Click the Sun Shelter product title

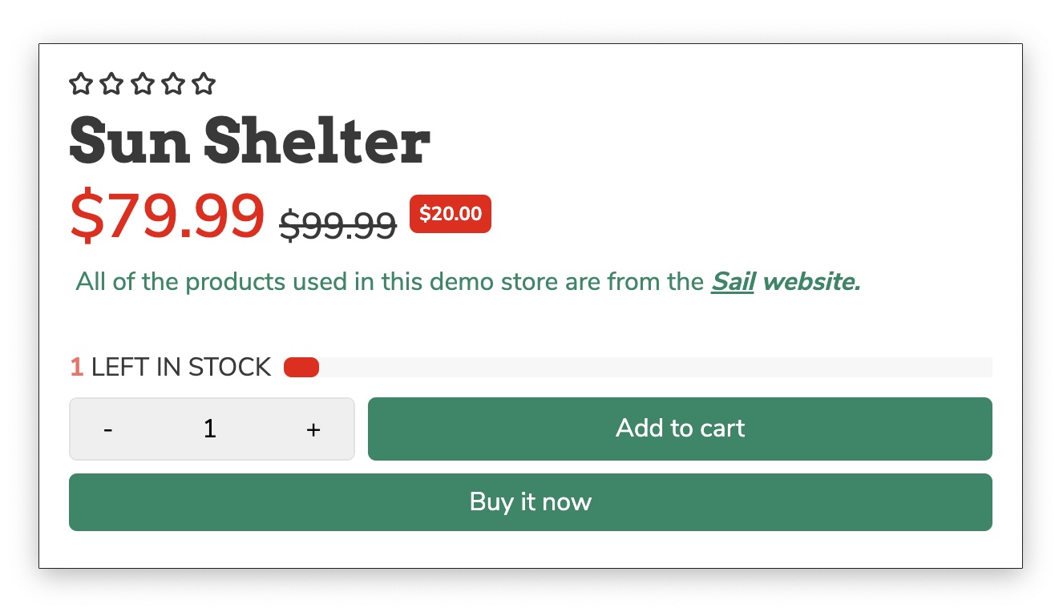coord(249,142)
